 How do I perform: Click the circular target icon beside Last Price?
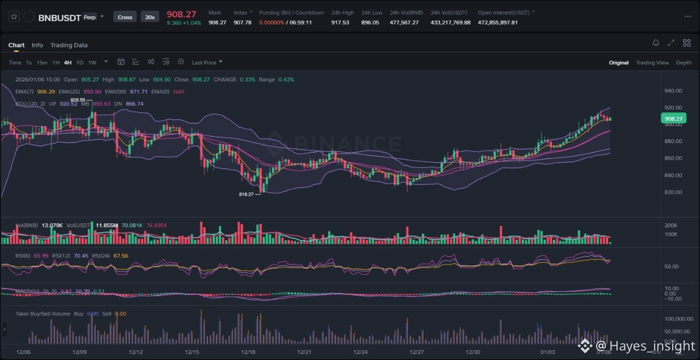[181, 62]
